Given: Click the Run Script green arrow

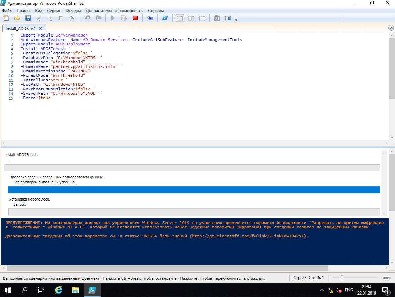Looking at the screenshot, I should (x=113, y=18).
